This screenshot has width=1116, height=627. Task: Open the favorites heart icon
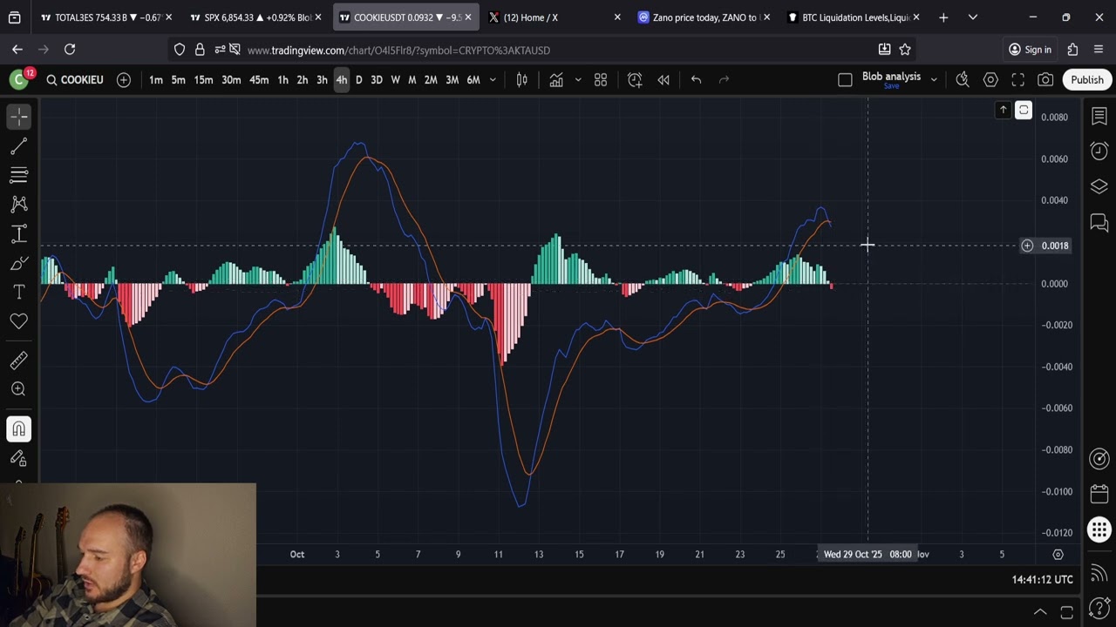point(19,321)
